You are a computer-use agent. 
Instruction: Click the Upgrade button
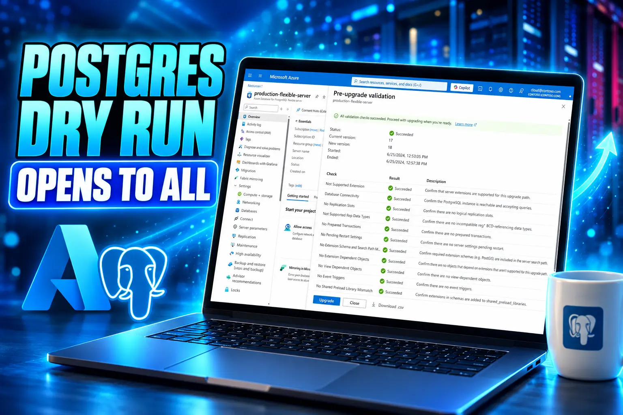[x=327, y=301]
